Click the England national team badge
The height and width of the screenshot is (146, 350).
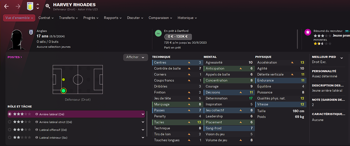click(31, 32)
